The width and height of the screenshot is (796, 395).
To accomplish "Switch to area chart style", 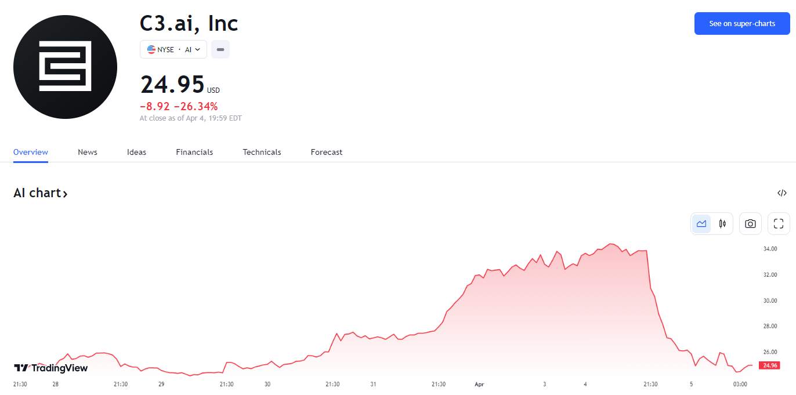I will (701, 223).
